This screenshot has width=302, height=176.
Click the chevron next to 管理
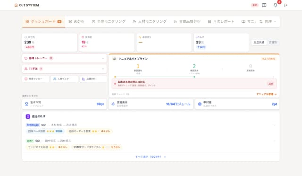tap(275, 22)
